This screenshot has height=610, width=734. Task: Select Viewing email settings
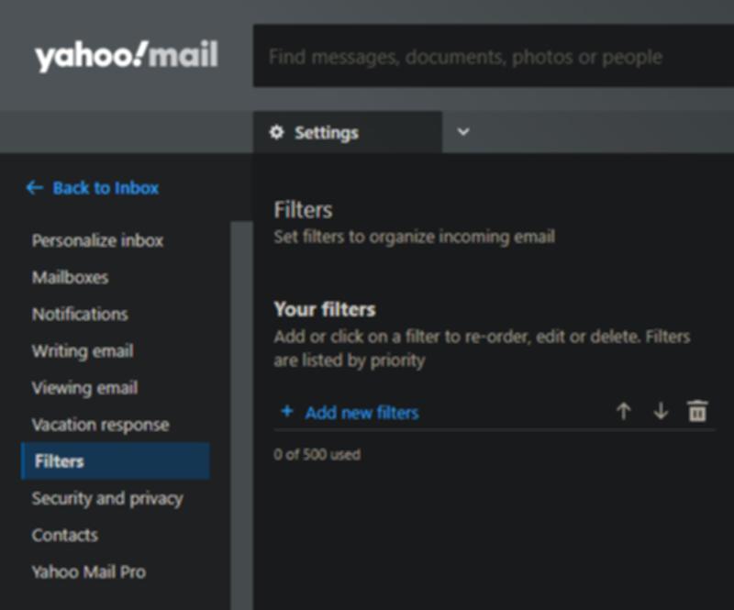tap(84, 388)
